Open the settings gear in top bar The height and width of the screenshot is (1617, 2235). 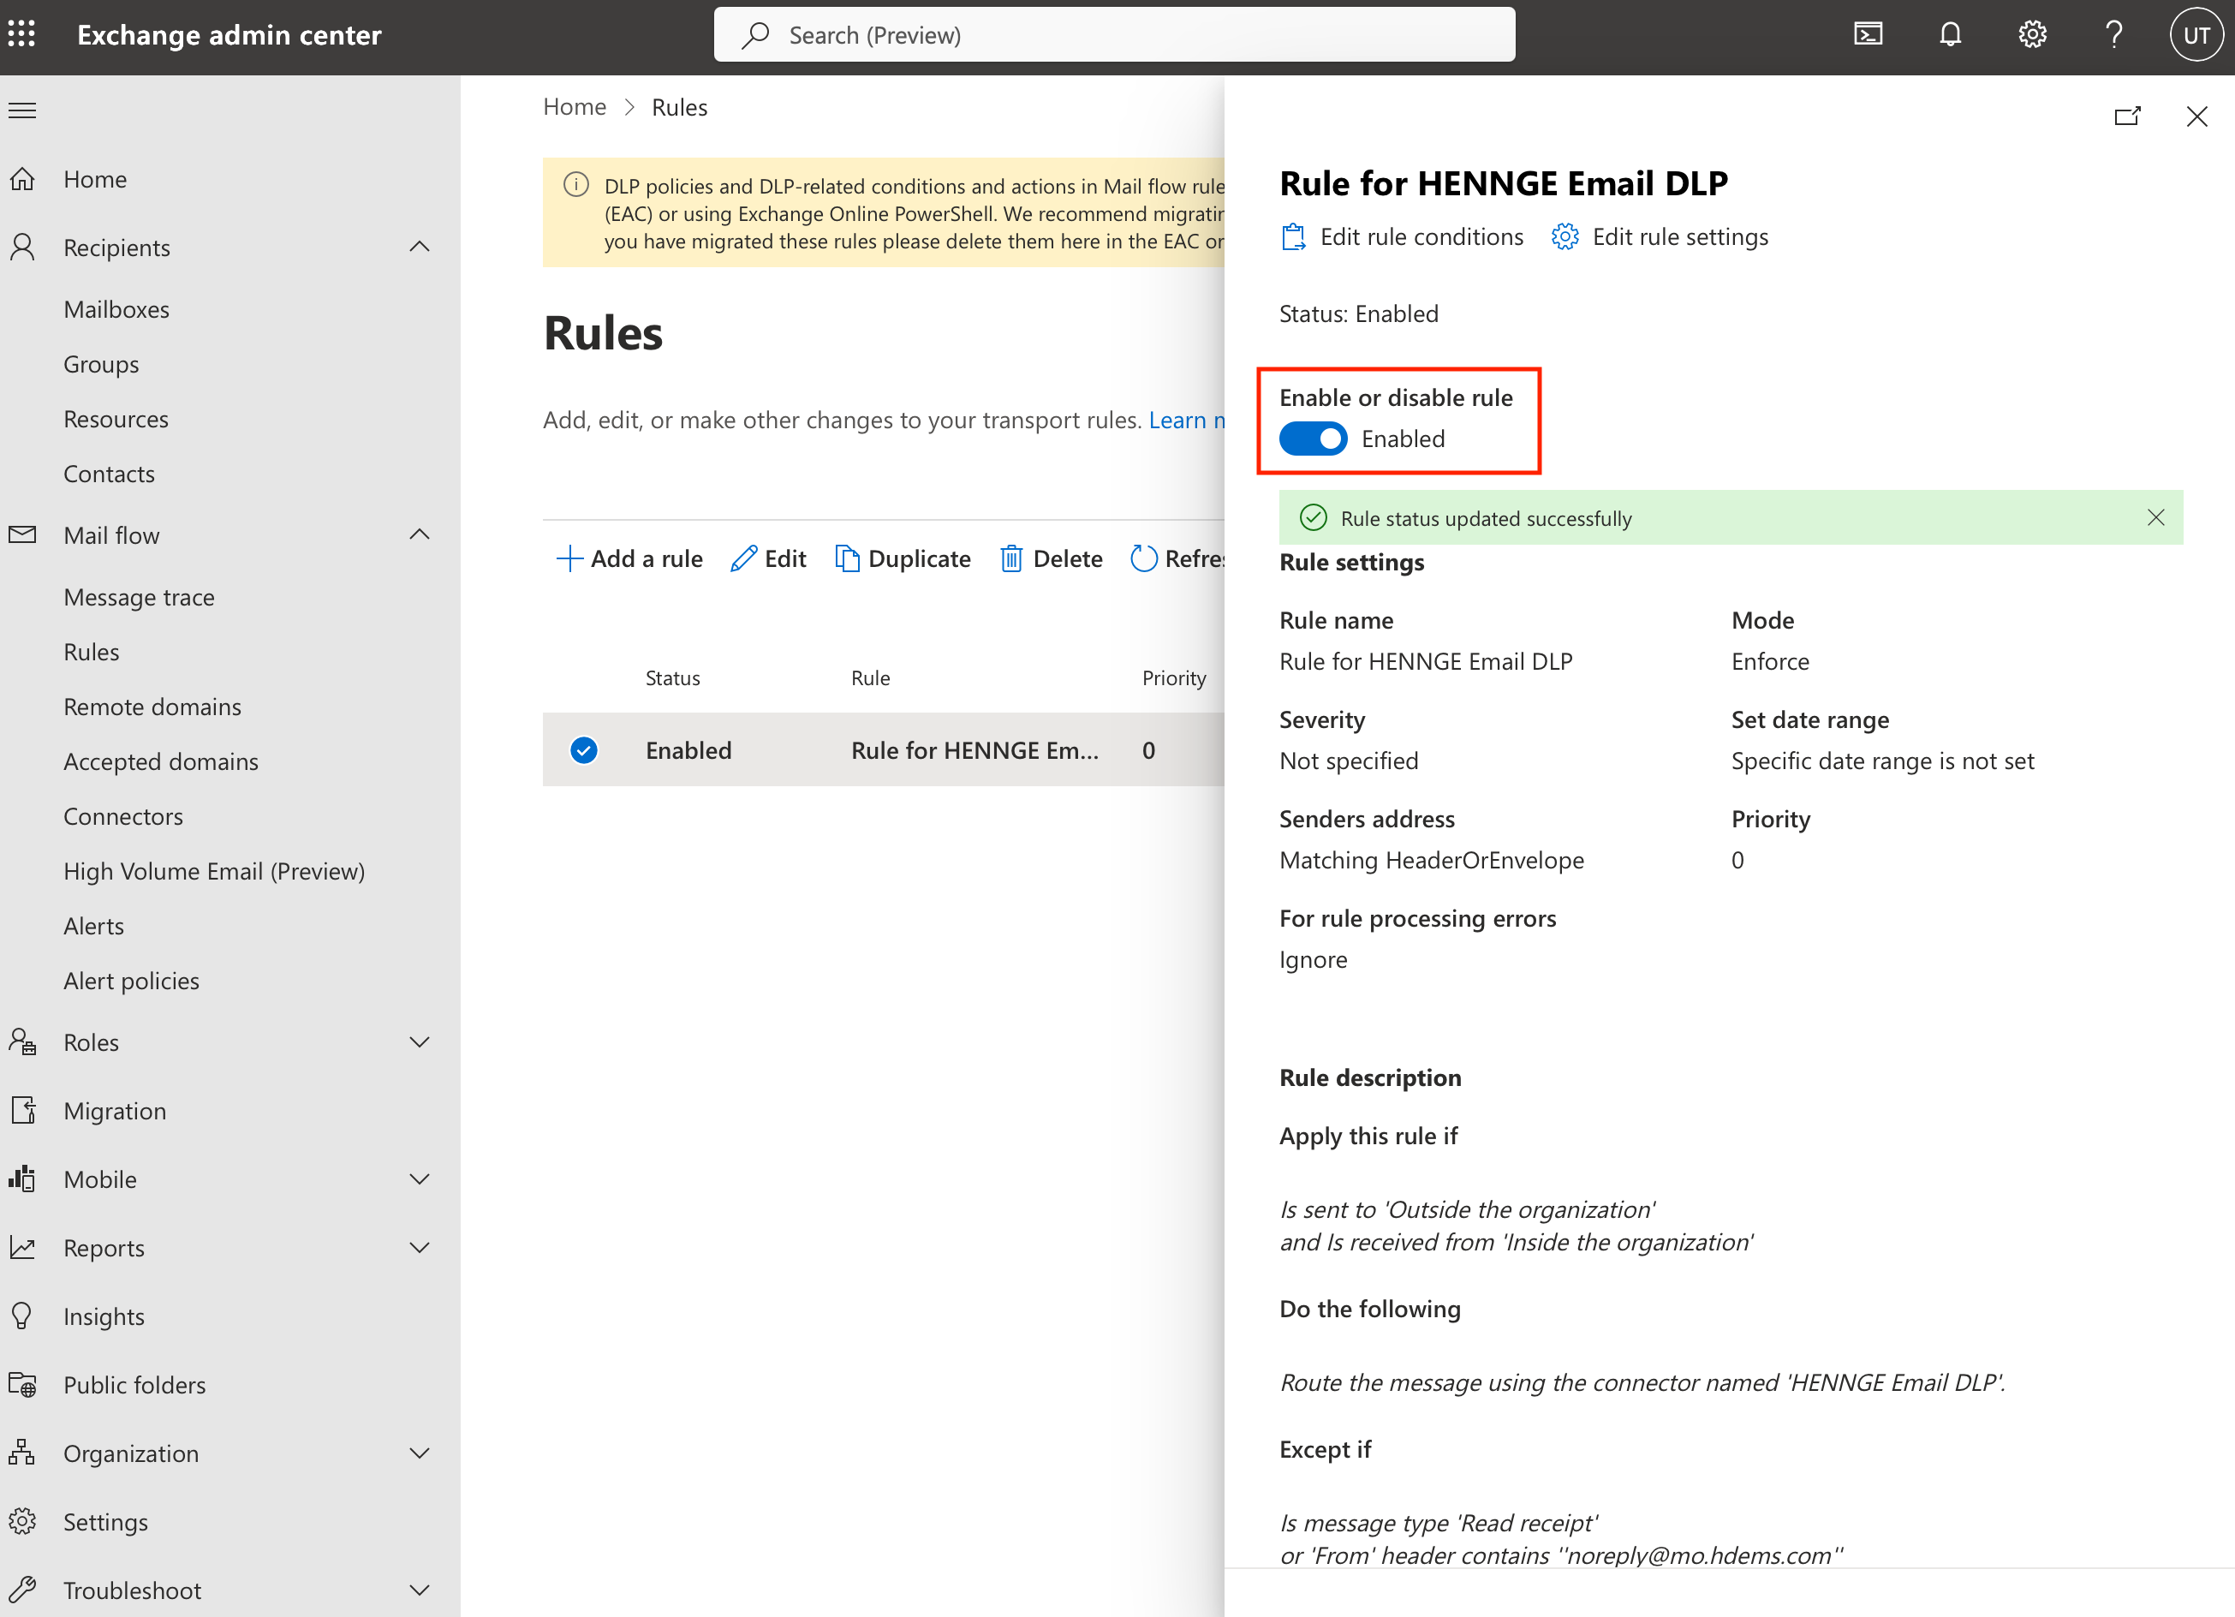2032,34
